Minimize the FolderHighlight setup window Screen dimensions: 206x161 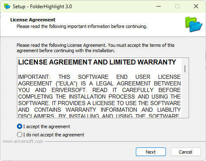(159, 6)
